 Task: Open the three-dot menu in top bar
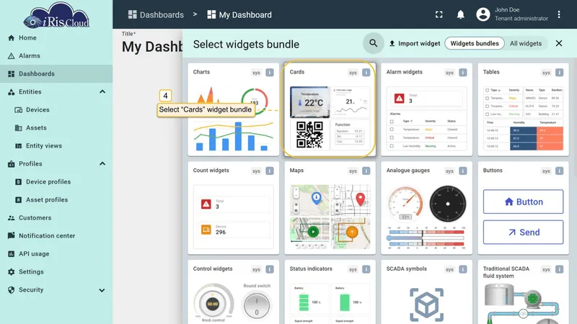[558, 14]
